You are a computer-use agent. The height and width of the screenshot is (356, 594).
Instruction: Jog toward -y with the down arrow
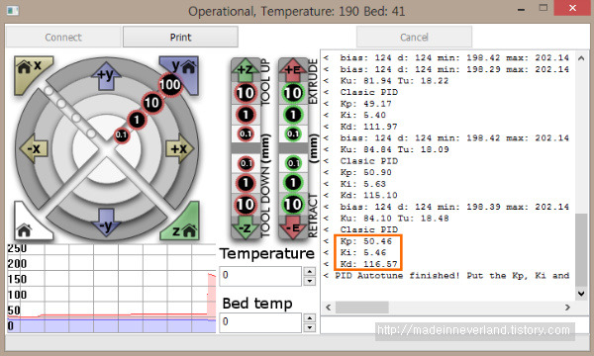coord(106,223)
